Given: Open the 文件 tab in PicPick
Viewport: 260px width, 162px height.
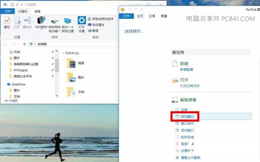Looking at the screenshot, I should (126, 16).
